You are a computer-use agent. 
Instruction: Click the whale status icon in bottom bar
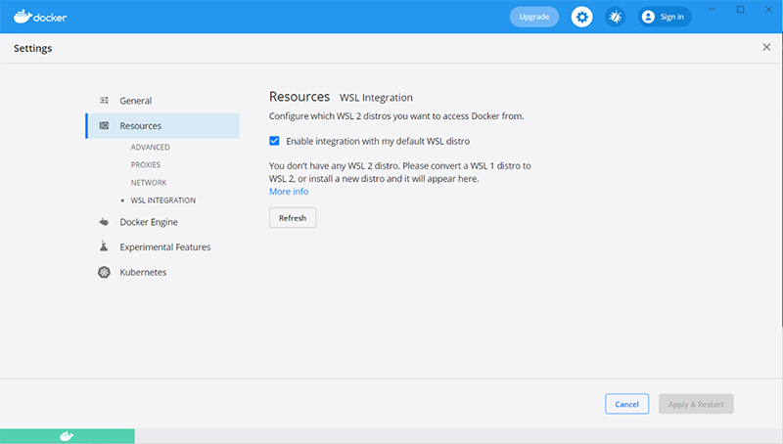[x=67, y=436]
